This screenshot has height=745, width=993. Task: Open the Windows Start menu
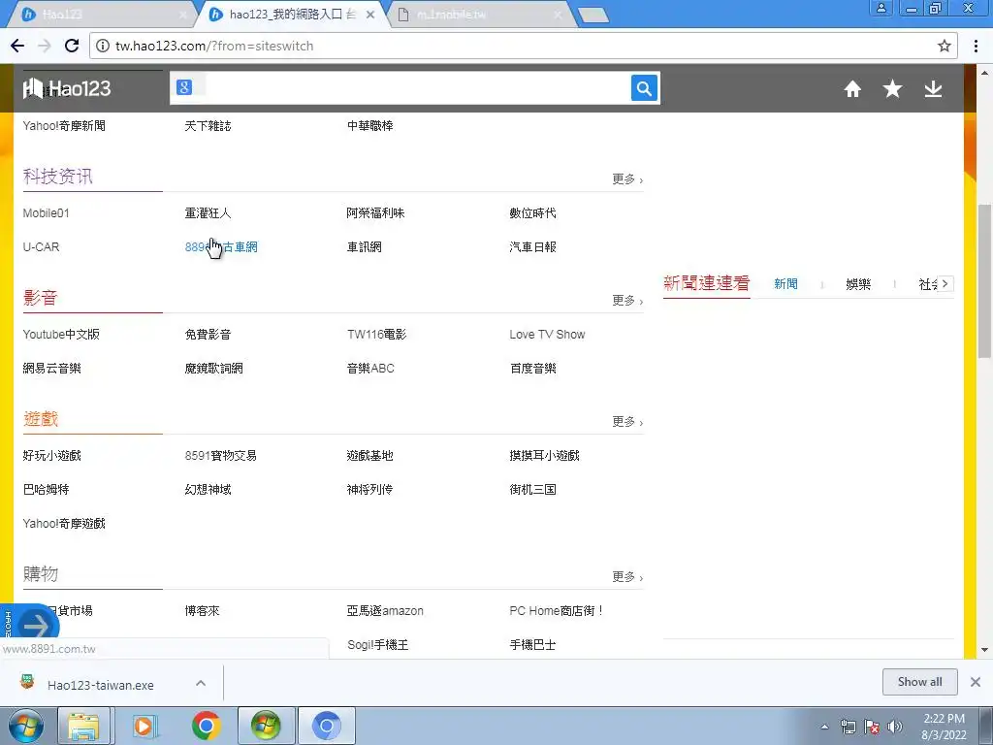coord(26,726)
